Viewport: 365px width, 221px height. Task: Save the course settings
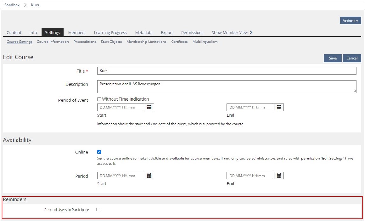333,58
